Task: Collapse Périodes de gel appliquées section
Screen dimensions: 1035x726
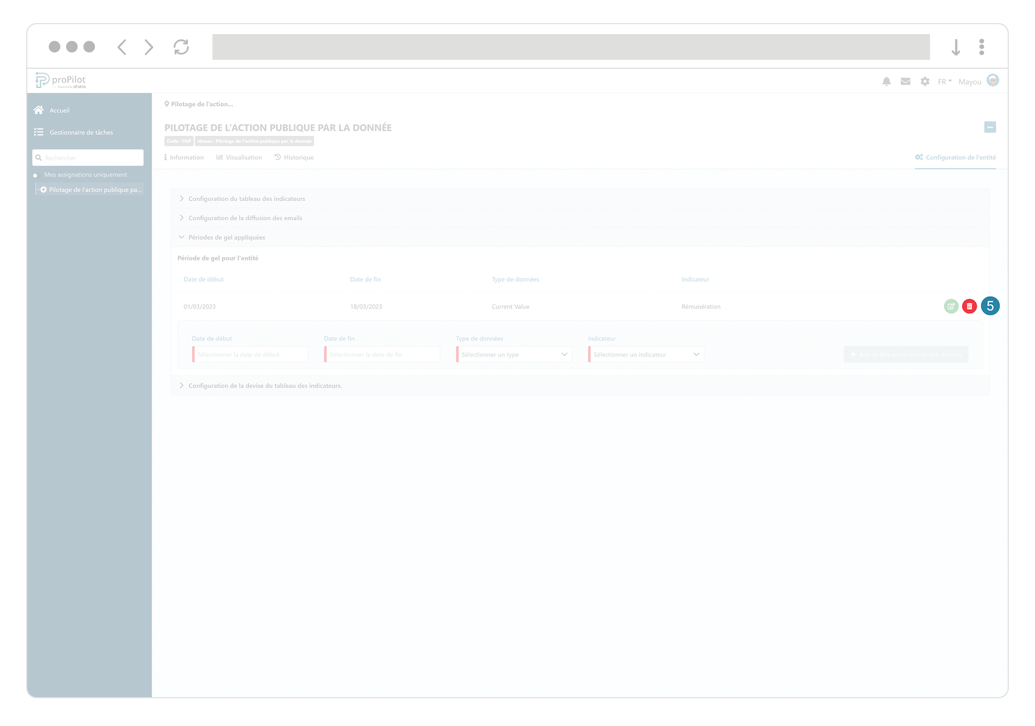Action: 227,237
